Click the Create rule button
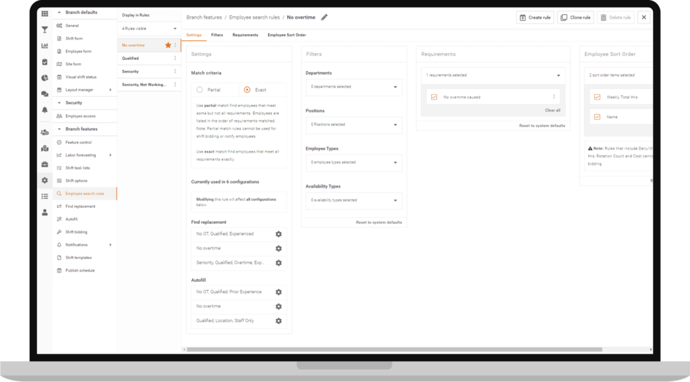The width and height of the screenshot is (690, 382). [x=535, y=17]
